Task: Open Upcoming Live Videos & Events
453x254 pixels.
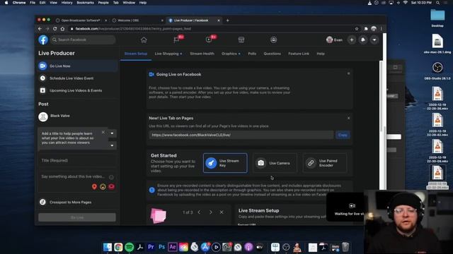Action: (77, 90)
